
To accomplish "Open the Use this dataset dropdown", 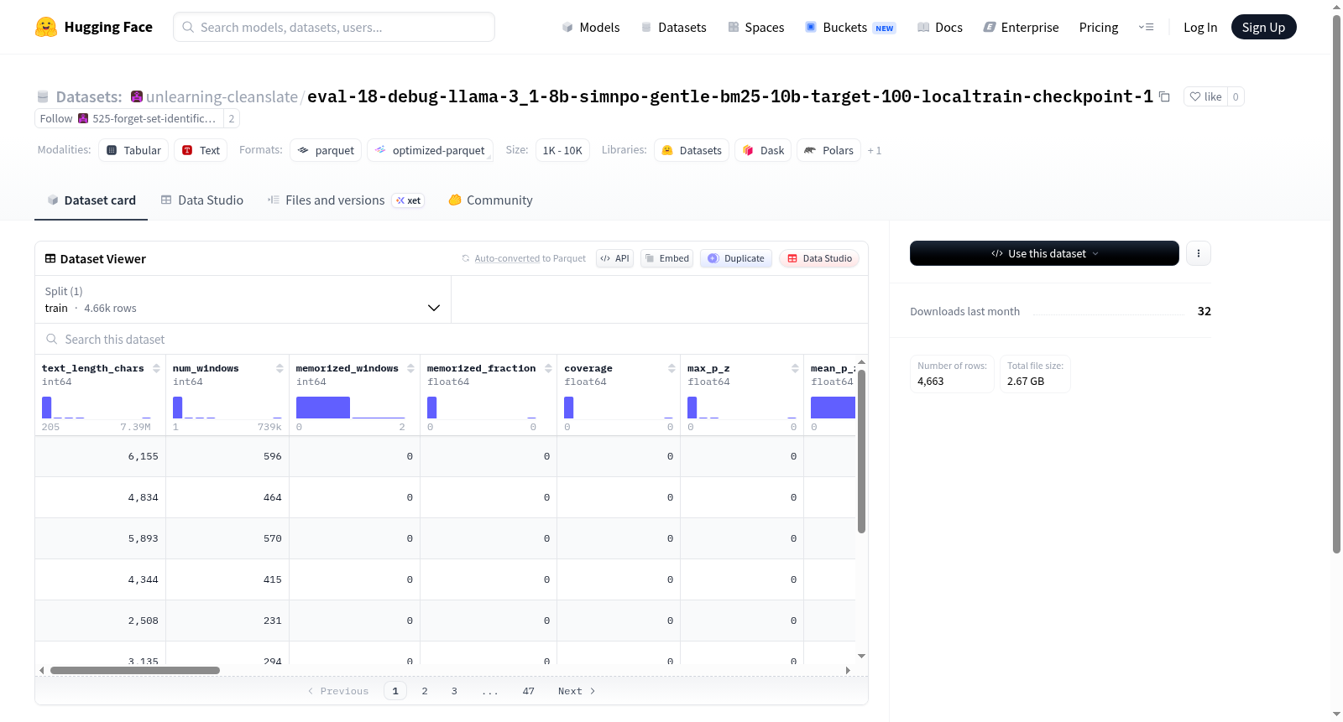I will tap(1044, 253).
